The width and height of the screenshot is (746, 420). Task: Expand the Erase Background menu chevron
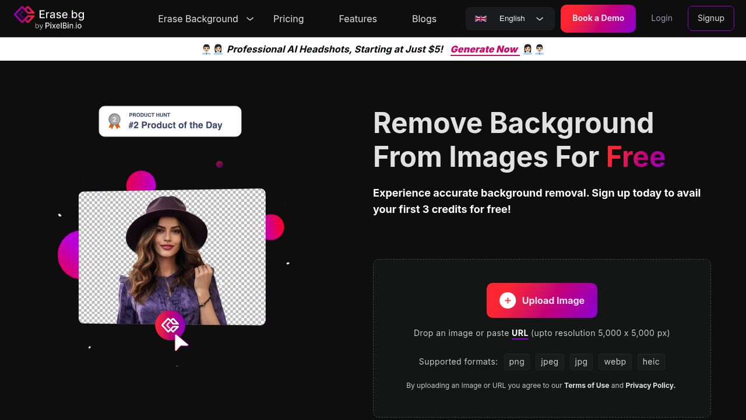coord(250,19)
